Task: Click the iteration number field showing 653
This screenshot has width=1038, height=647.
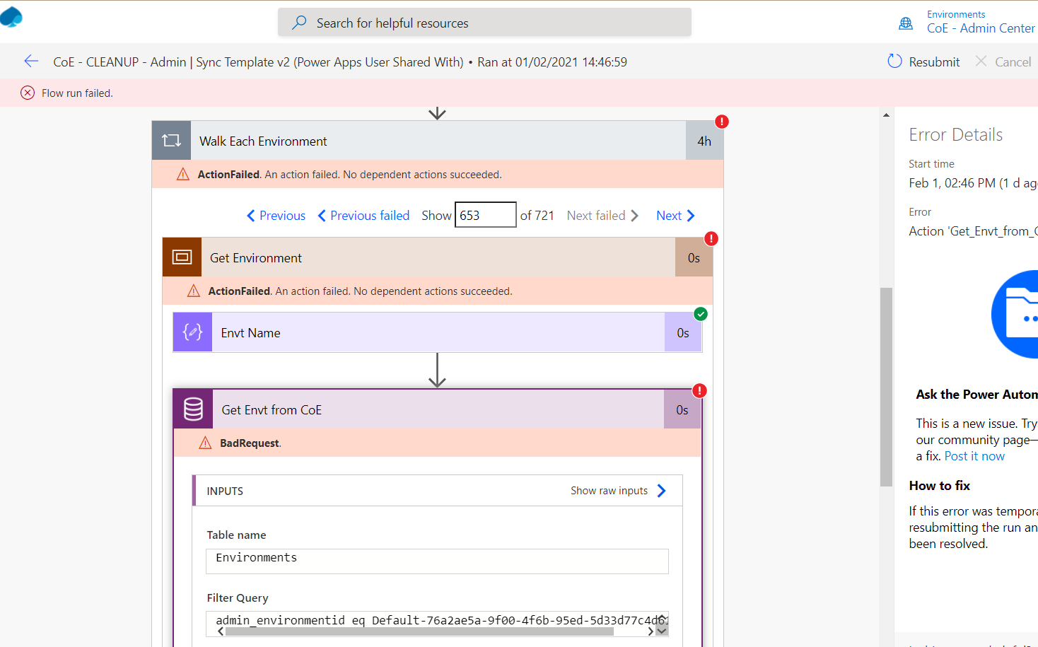Action: coord(485,214)
